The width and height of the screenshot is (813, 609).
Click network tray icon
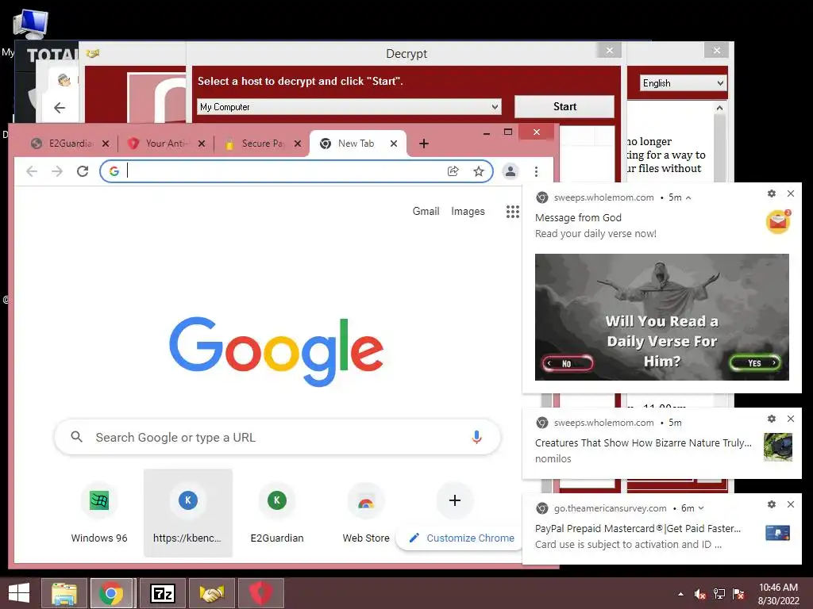click(719, 594)
